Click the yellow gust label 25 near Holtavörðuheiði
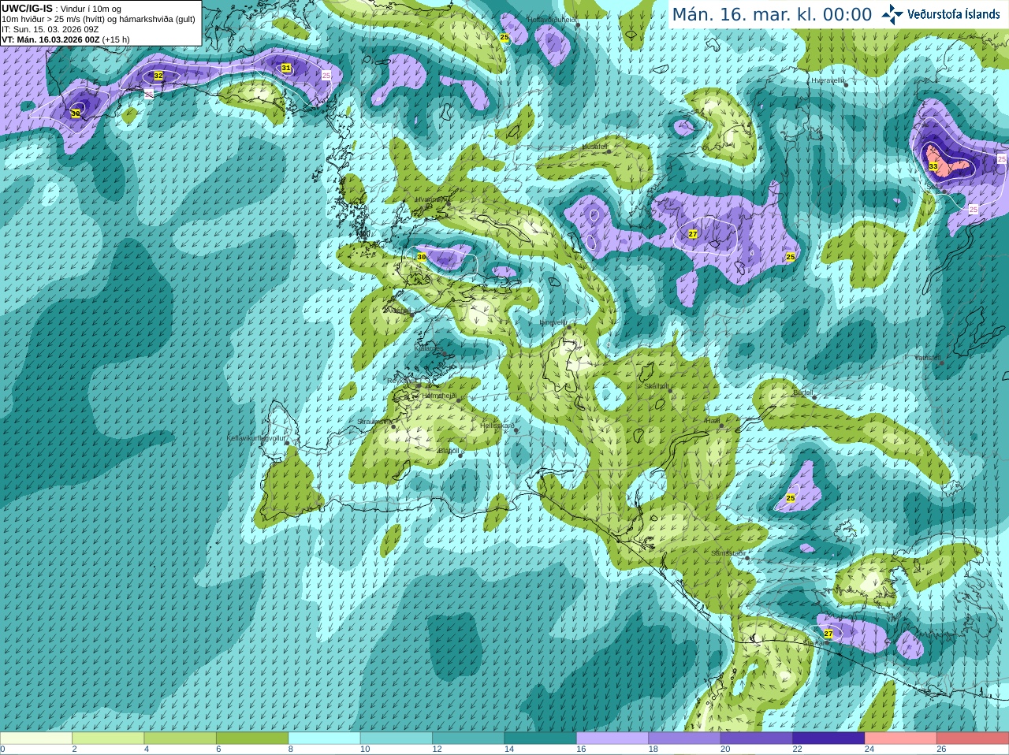1009x755 pixels. (x=504, y=38)
